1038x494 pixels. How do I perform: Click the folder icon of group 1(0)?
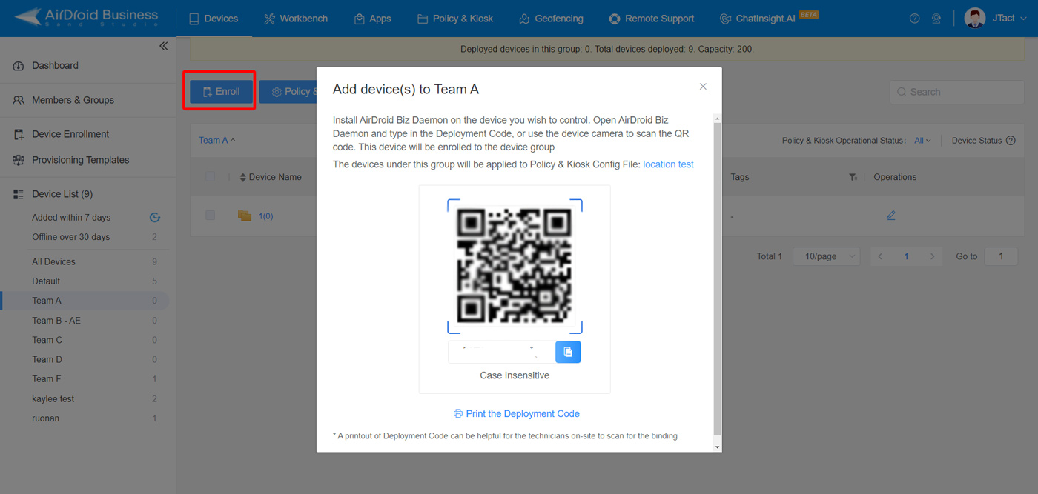tap(245, 216)
